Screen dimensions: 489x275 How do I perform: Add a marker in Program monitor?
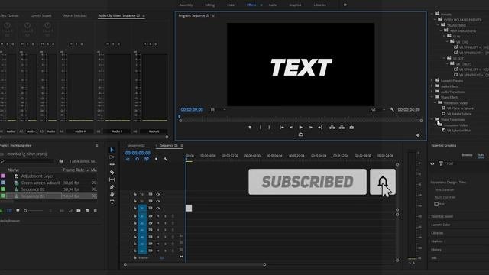coord(250,128)
